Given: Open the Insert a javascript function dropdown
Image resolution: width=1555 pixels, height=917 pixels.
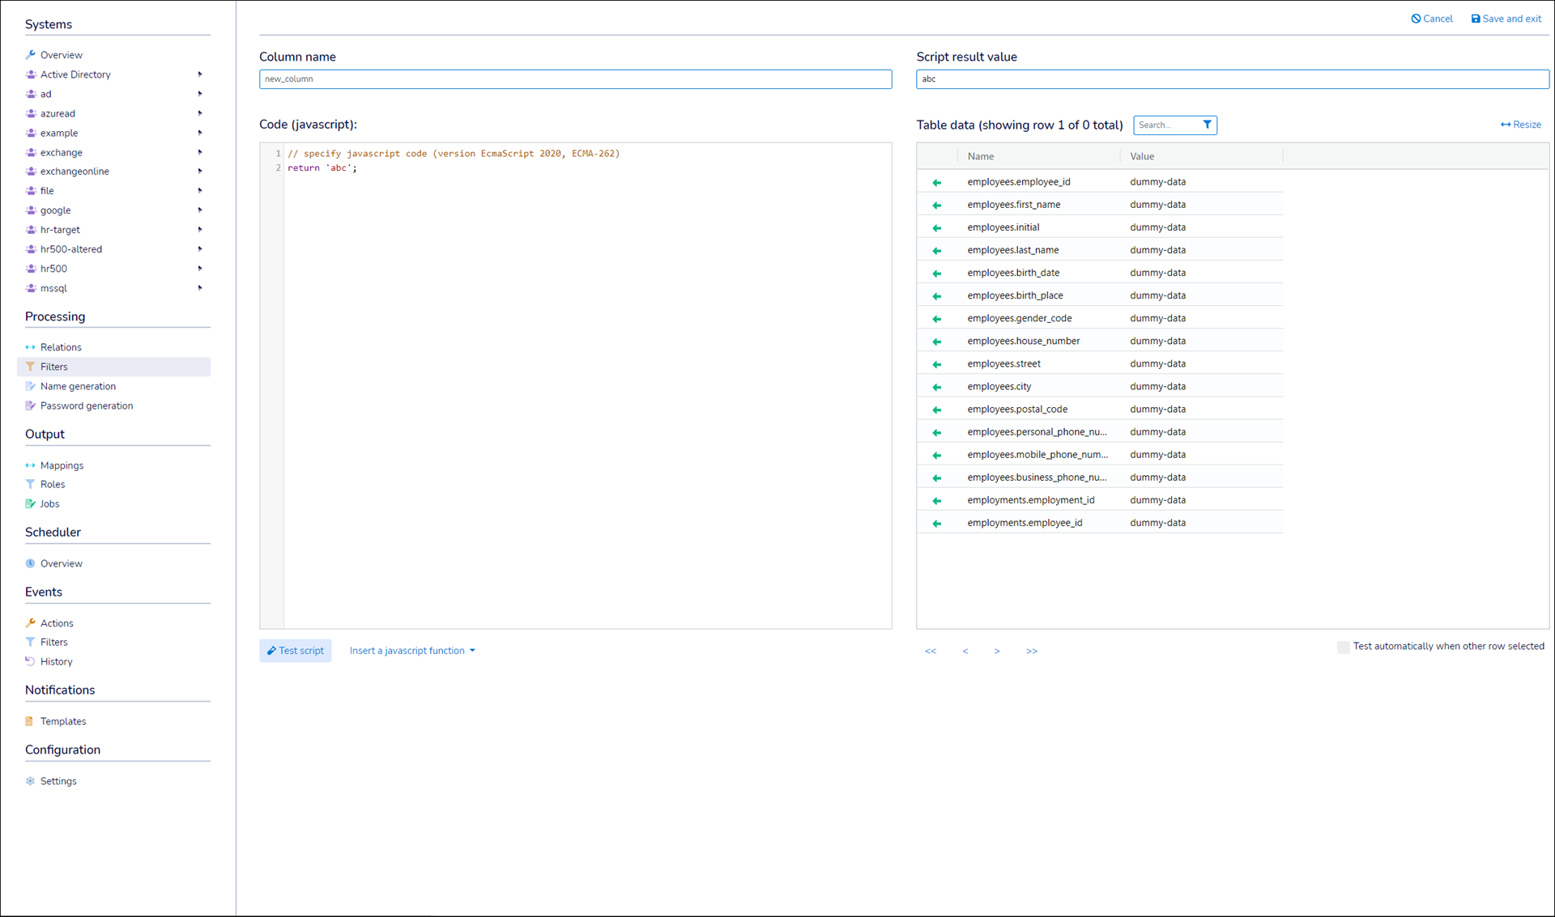Looking at the screenshot, I should [x=412, y=651].
